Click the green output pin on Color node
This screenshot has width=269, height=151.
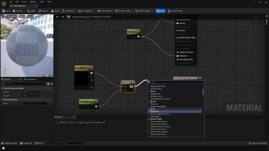pyautogui.click(x=92, y=80)
